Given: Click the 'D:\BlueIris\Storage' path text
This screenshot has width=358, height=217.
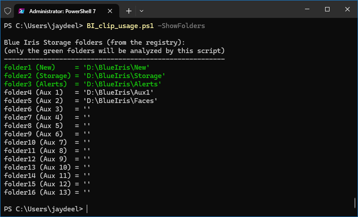Looking at the screenshot, I should (124, 75).
